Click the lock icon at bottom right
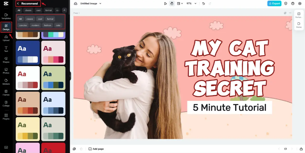 pos(301,149)
